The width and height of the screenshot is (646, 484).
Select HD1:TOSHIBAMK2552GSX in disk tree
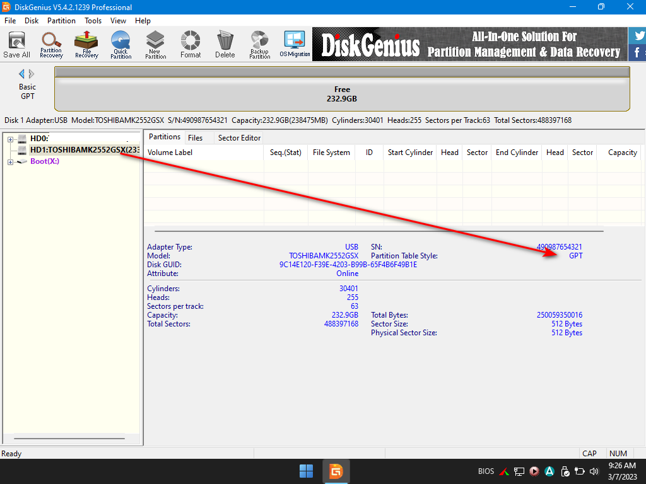(x=85, y=150)
